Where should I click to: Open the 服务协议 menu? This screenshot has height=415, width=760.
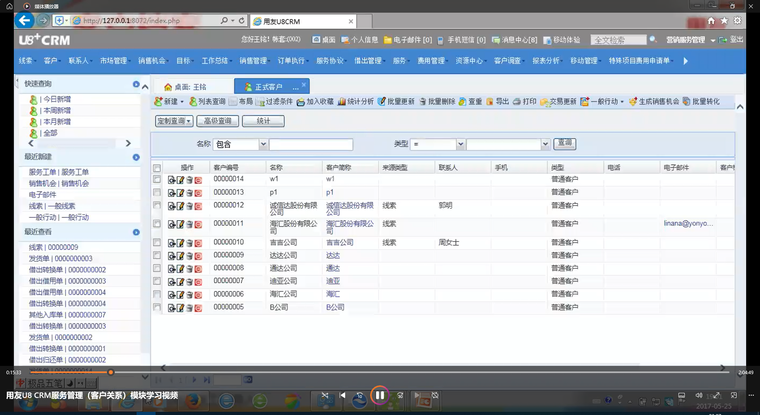[331, 61]
